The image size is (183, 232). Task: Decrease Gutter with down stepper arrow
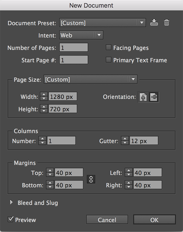click(125, 143)
